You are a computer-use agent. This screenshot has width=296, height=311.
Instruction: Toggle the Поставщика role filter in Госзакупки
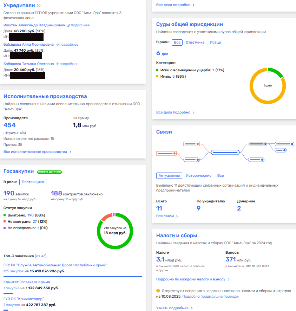33,182
